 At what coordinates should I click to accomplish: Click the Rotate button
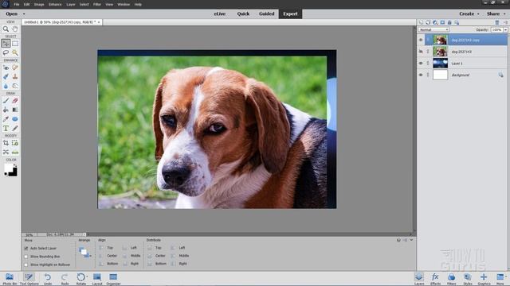coord(81,279)
